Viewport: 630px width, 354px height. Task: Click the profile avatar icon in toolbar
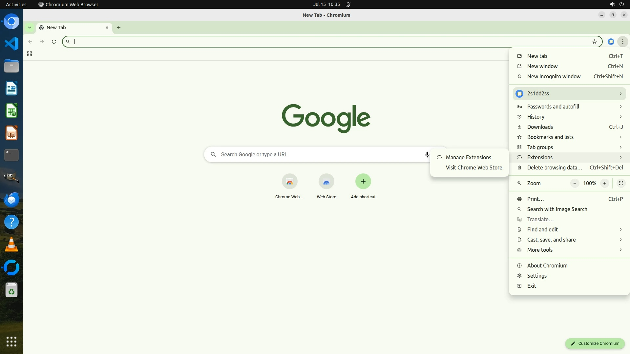click(611, 42)
